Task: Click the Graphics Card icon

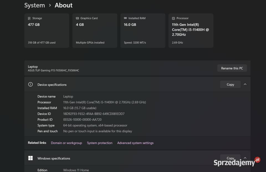Action: click(x=77, y=18)
